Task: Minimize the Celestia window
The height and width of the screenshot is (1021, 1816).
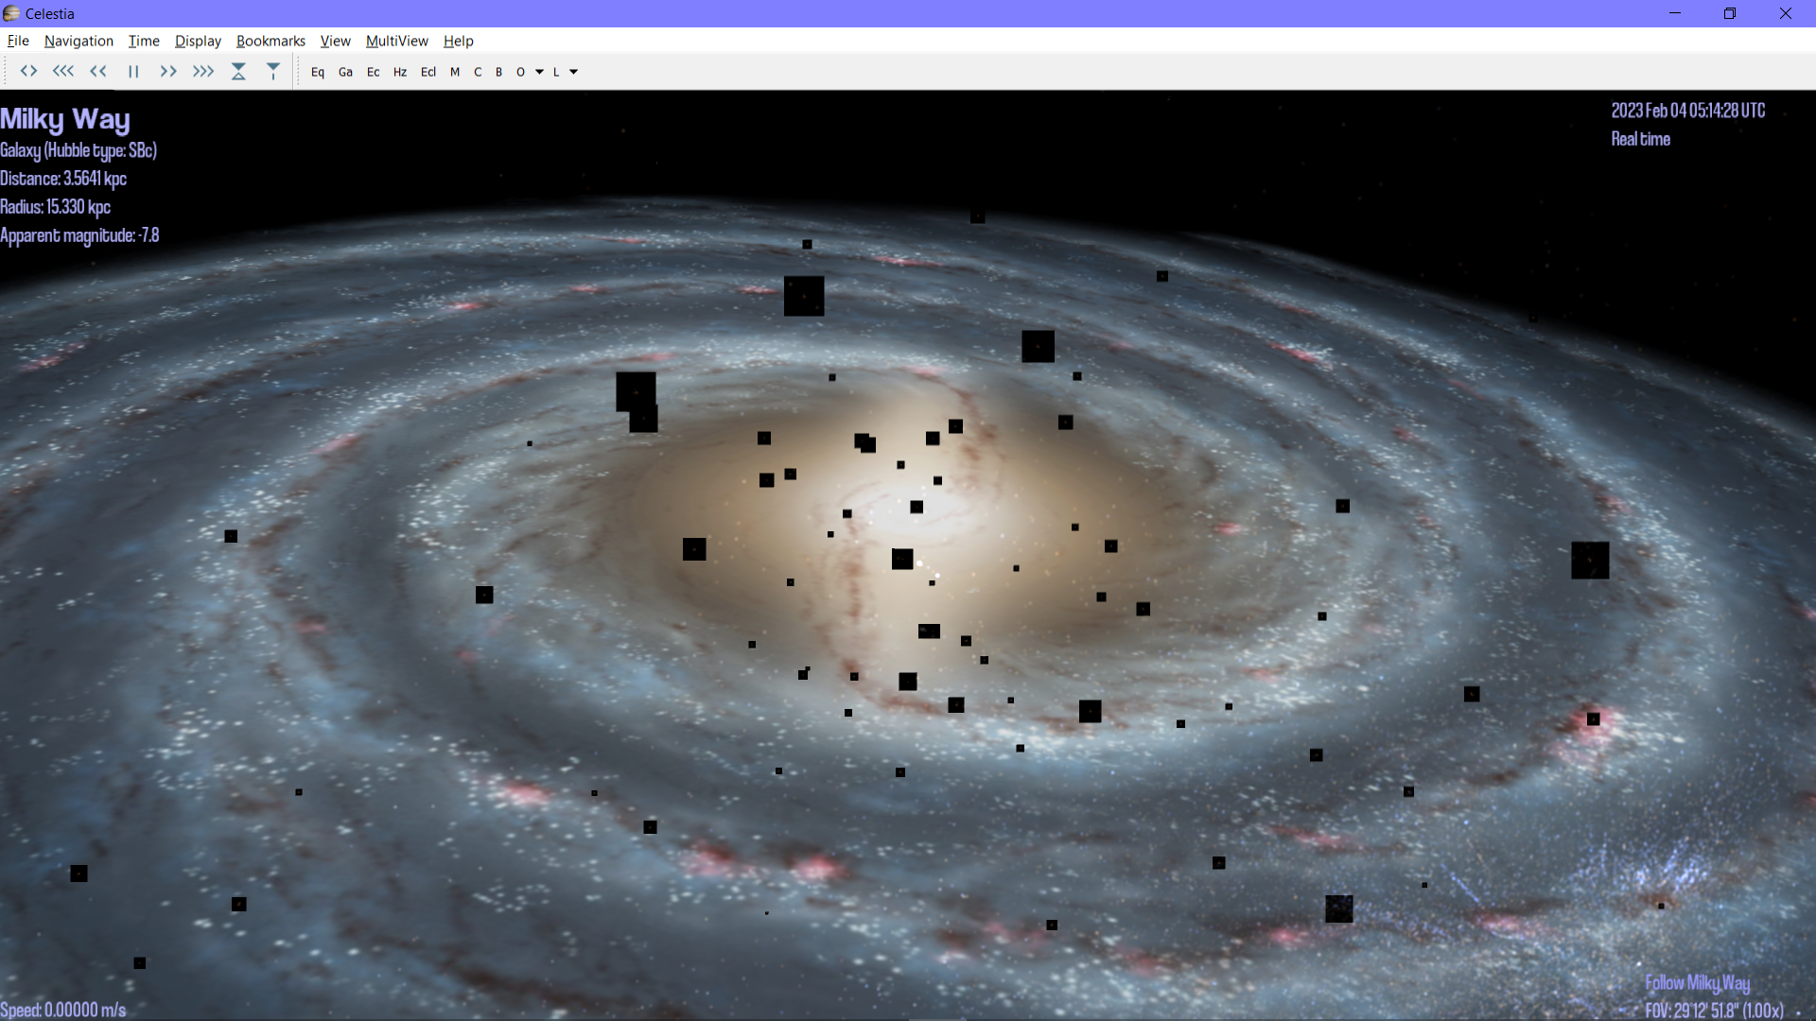Action: tap(1675, 13)
